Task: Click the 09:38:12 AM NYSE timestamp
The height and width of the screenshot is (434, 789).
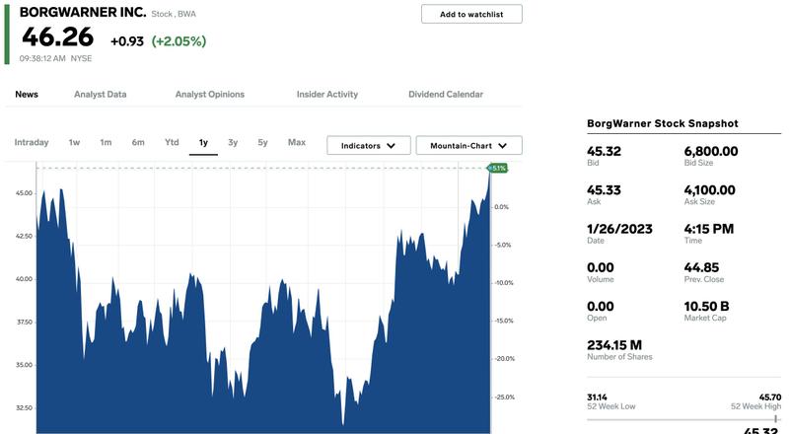Action: 56,58
